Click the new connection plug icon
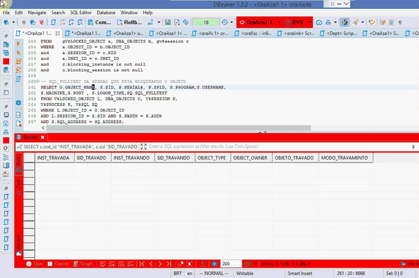The width and height of the screenshot is (419, 278). 6,22
